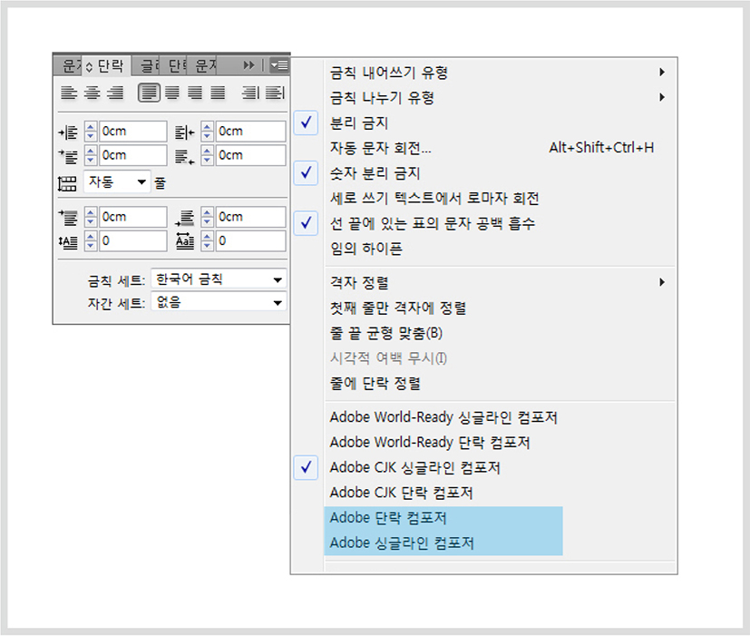Select justify with last line left icon
The height and width of the screenshot is (636, 750).
pyautogui.click(x=150, y=93)
